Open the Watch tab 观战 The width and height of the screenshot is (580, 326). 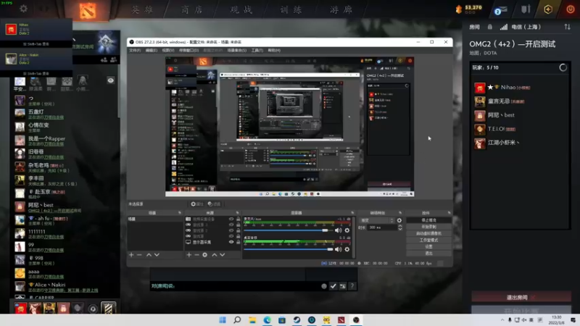coord(241,10)
